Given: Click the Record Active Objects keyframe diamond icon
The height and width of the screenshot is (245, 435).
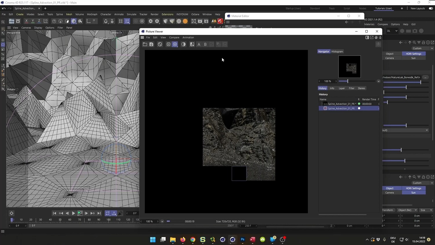Looking at the screenshot, I should (11, 213).
